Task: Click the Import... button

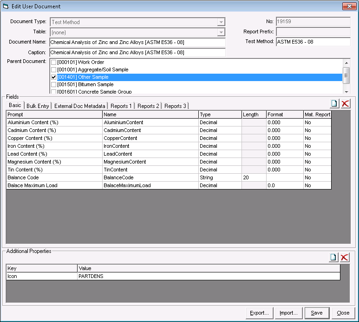Action: 288,313
